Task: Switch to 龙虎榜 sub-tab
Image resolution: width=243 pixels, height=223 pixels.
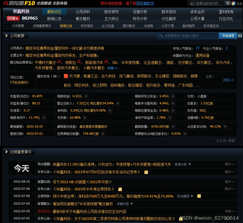Action: pyautogui.click(x=148, y=26)
